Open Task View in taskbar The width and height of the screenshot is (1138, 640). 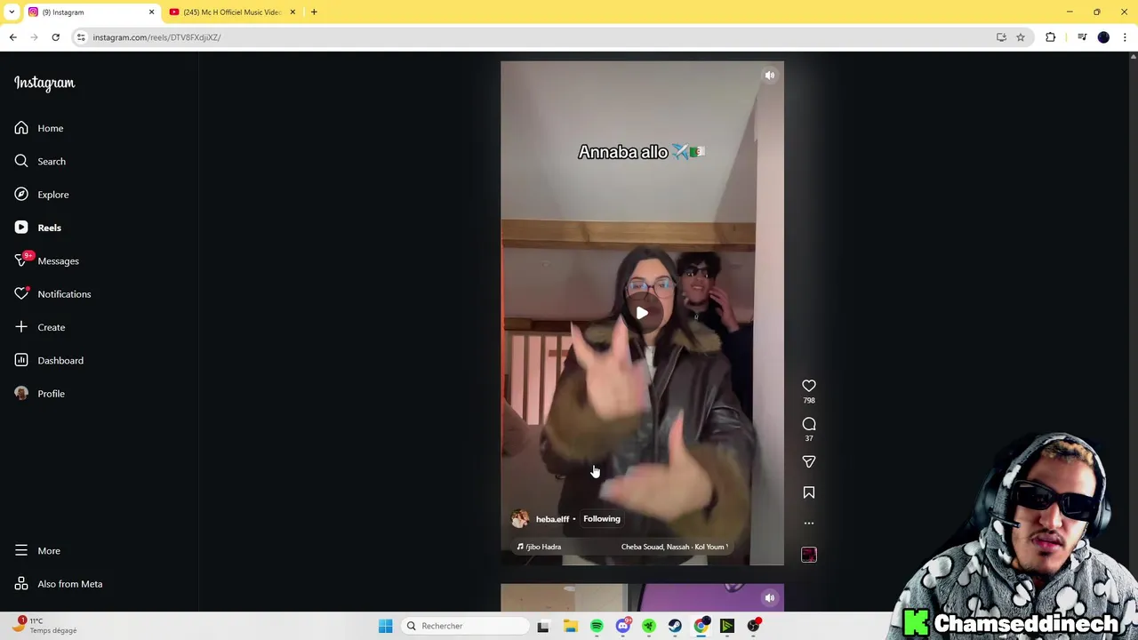543,626
